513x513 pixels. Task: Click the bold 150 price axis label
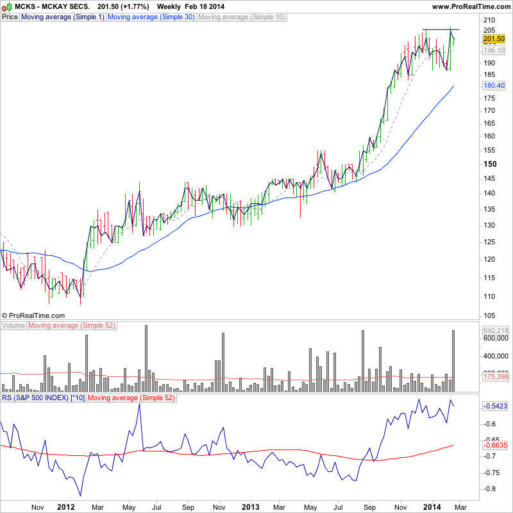coord(490,164)
